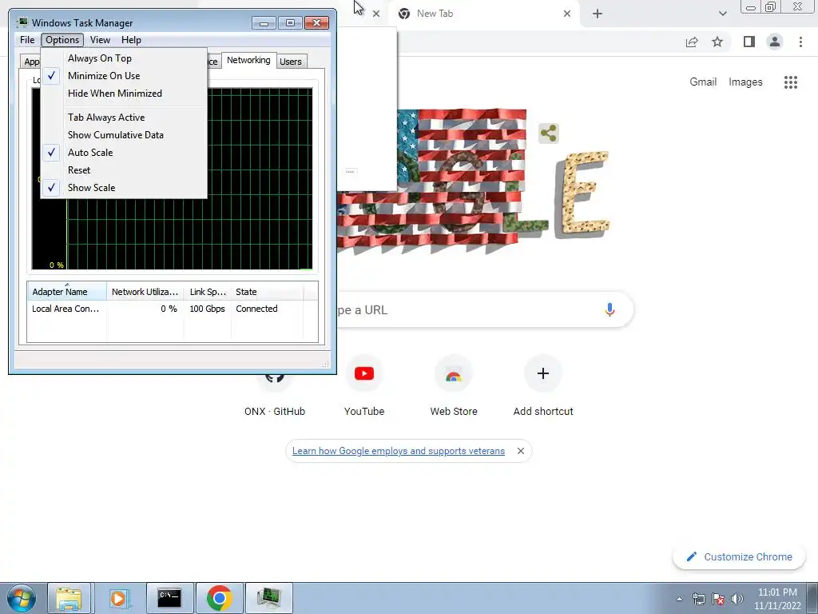Open a new Chrome tab with plus button
Viewport: 818px width, 614px height.
[598, 14]
